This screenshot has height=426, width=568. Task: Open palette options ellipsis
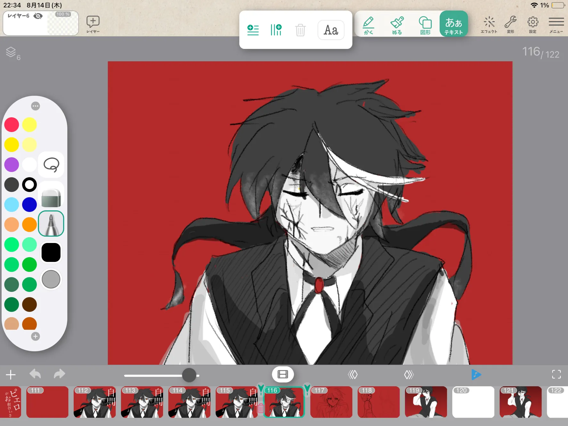click(36, 106)
